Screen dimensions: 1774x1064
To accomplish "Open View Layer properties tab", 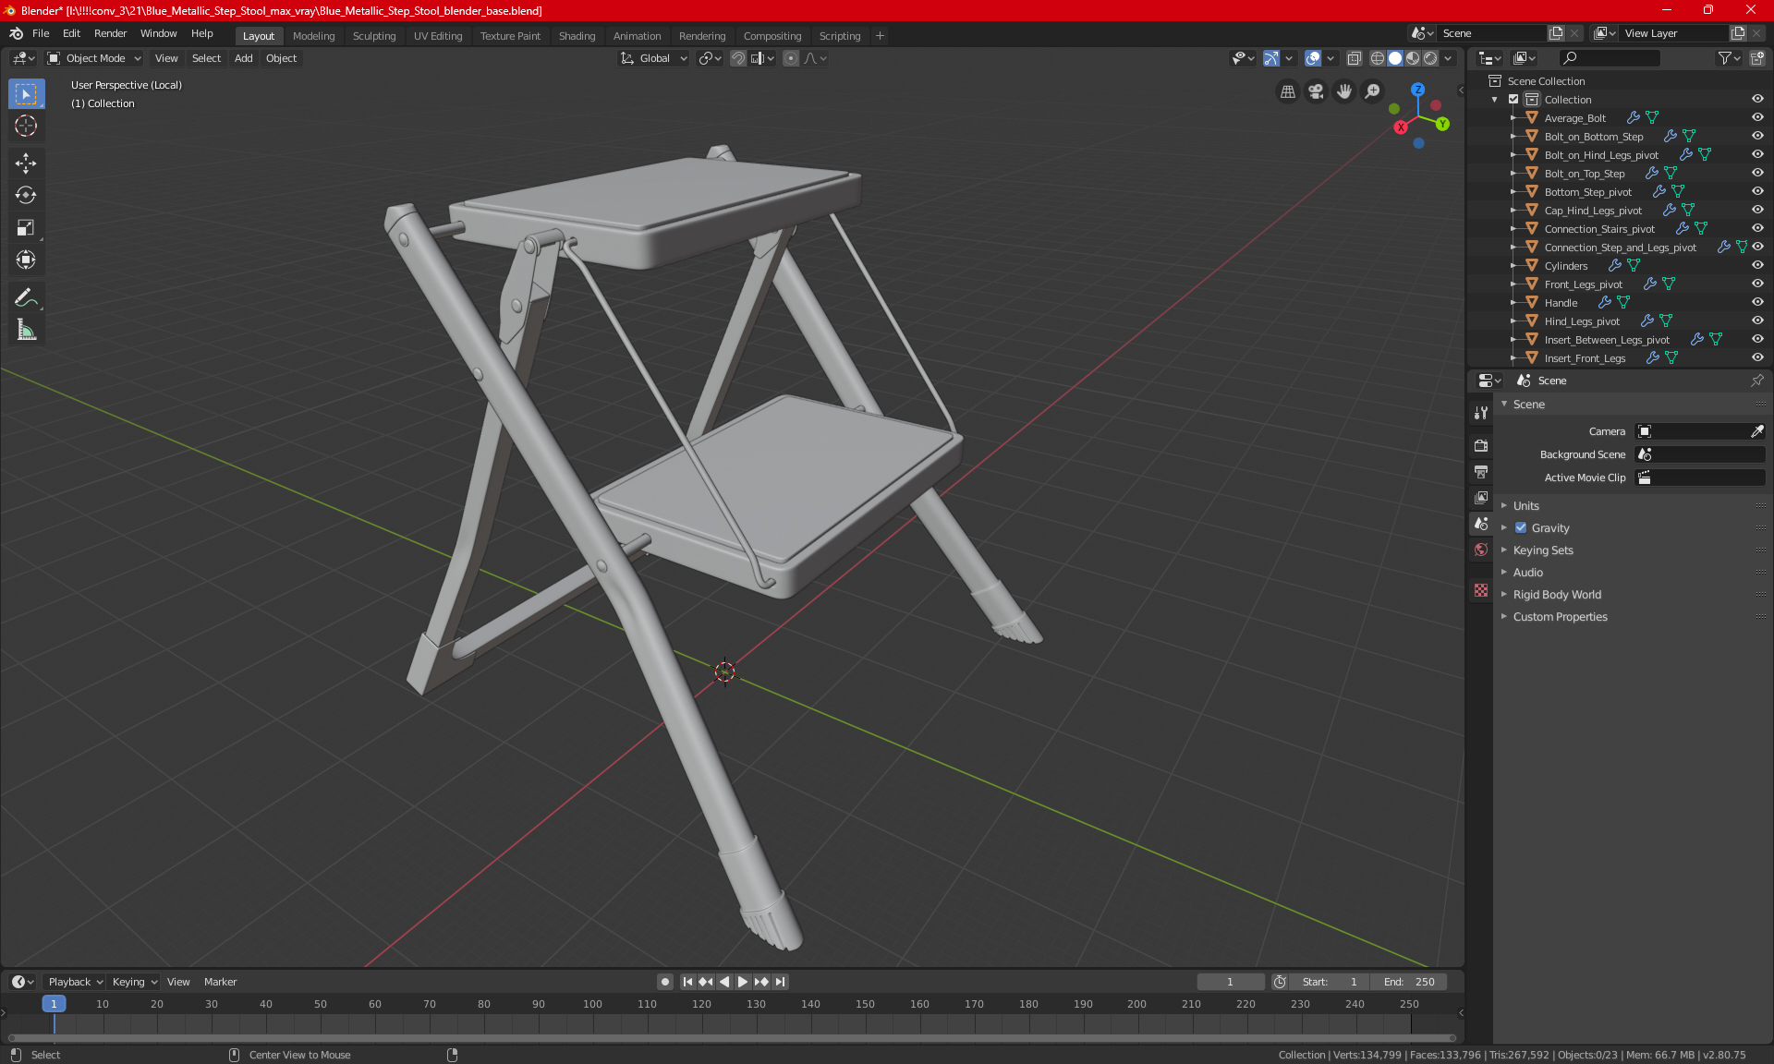I will coord(1481,497).
